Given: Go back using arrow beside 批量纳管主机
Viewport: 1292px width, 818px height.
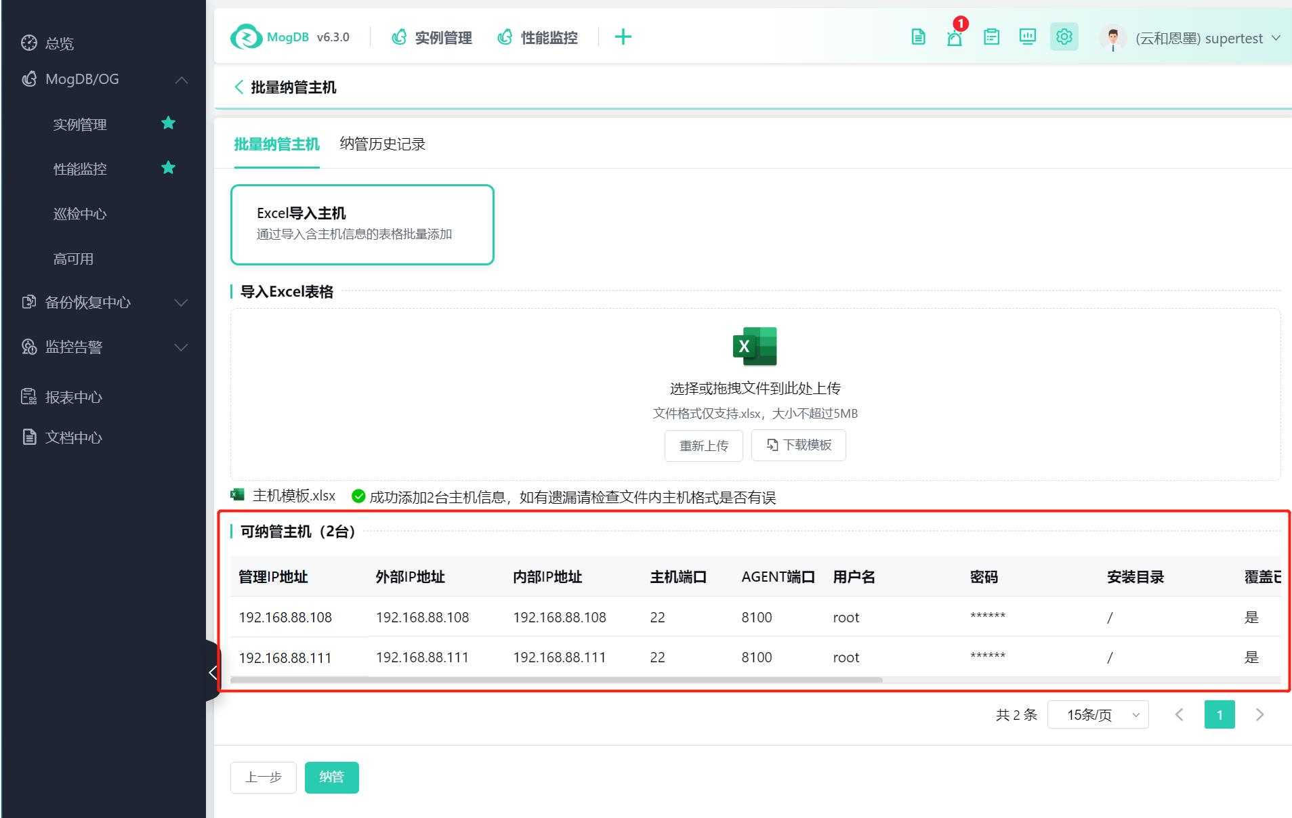Looking at the screenshot, I should coord(238,87).
